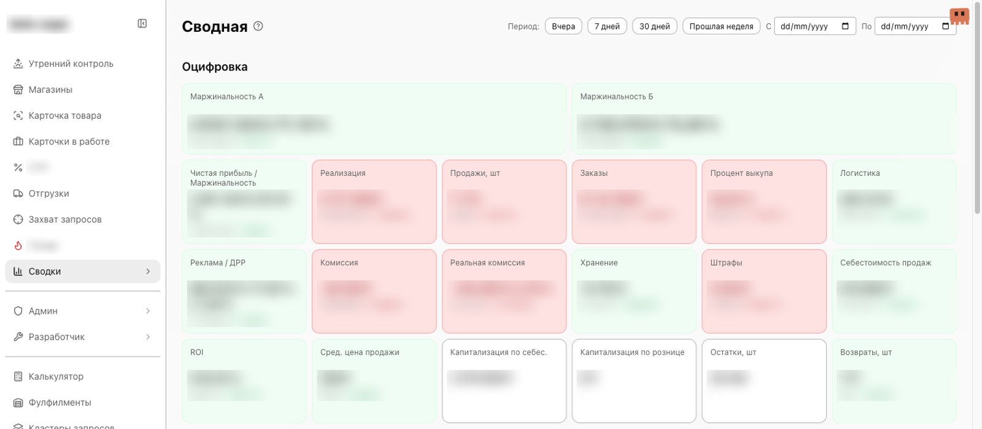Expand the Админ submenu chevron
This screenshot has width=982, height=429.
148,311
